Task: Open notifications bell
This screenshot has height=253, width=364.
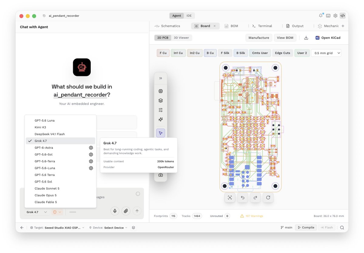Action: click(321, 16)
